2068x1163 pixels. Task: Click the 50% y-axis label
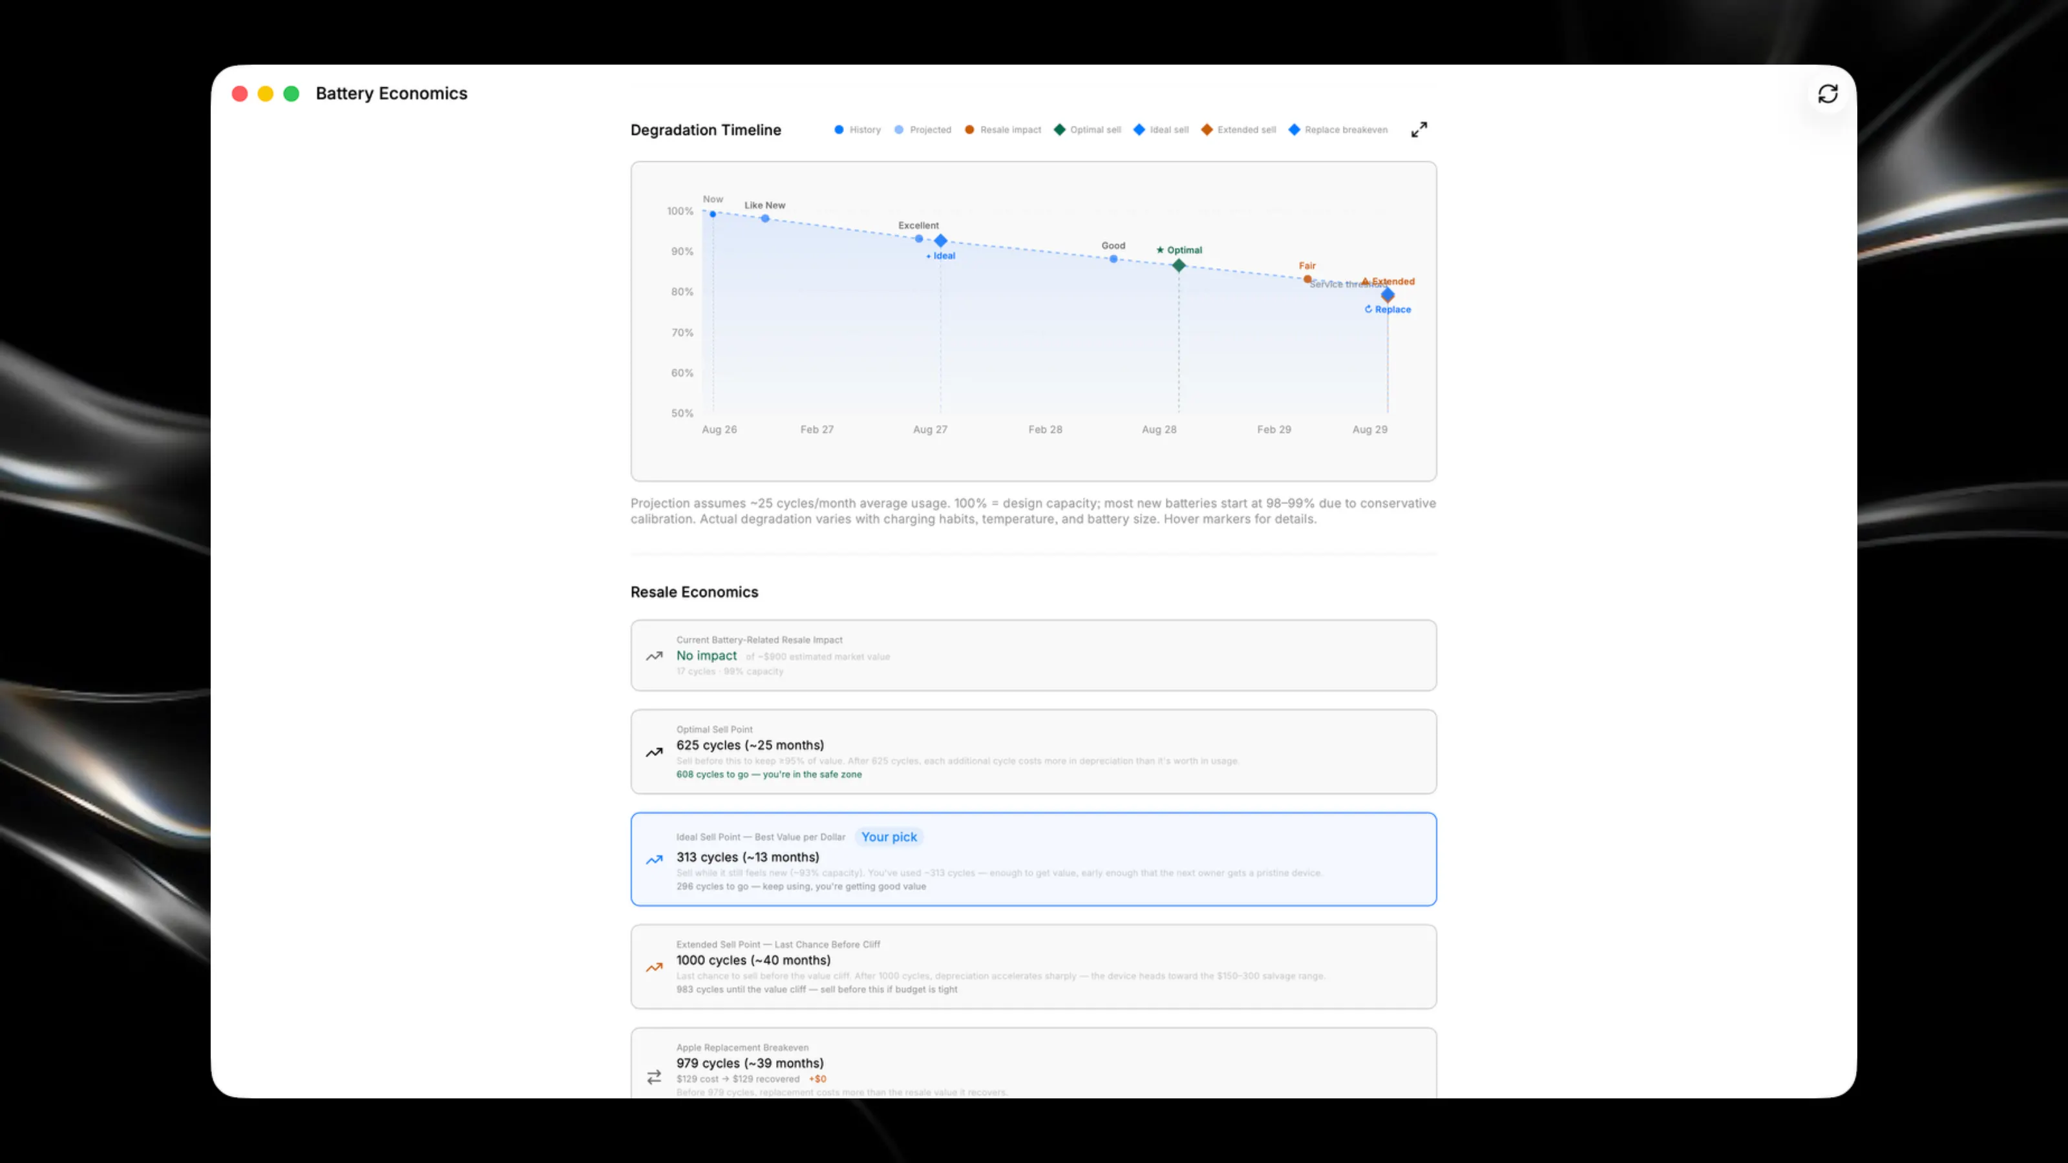682,414
